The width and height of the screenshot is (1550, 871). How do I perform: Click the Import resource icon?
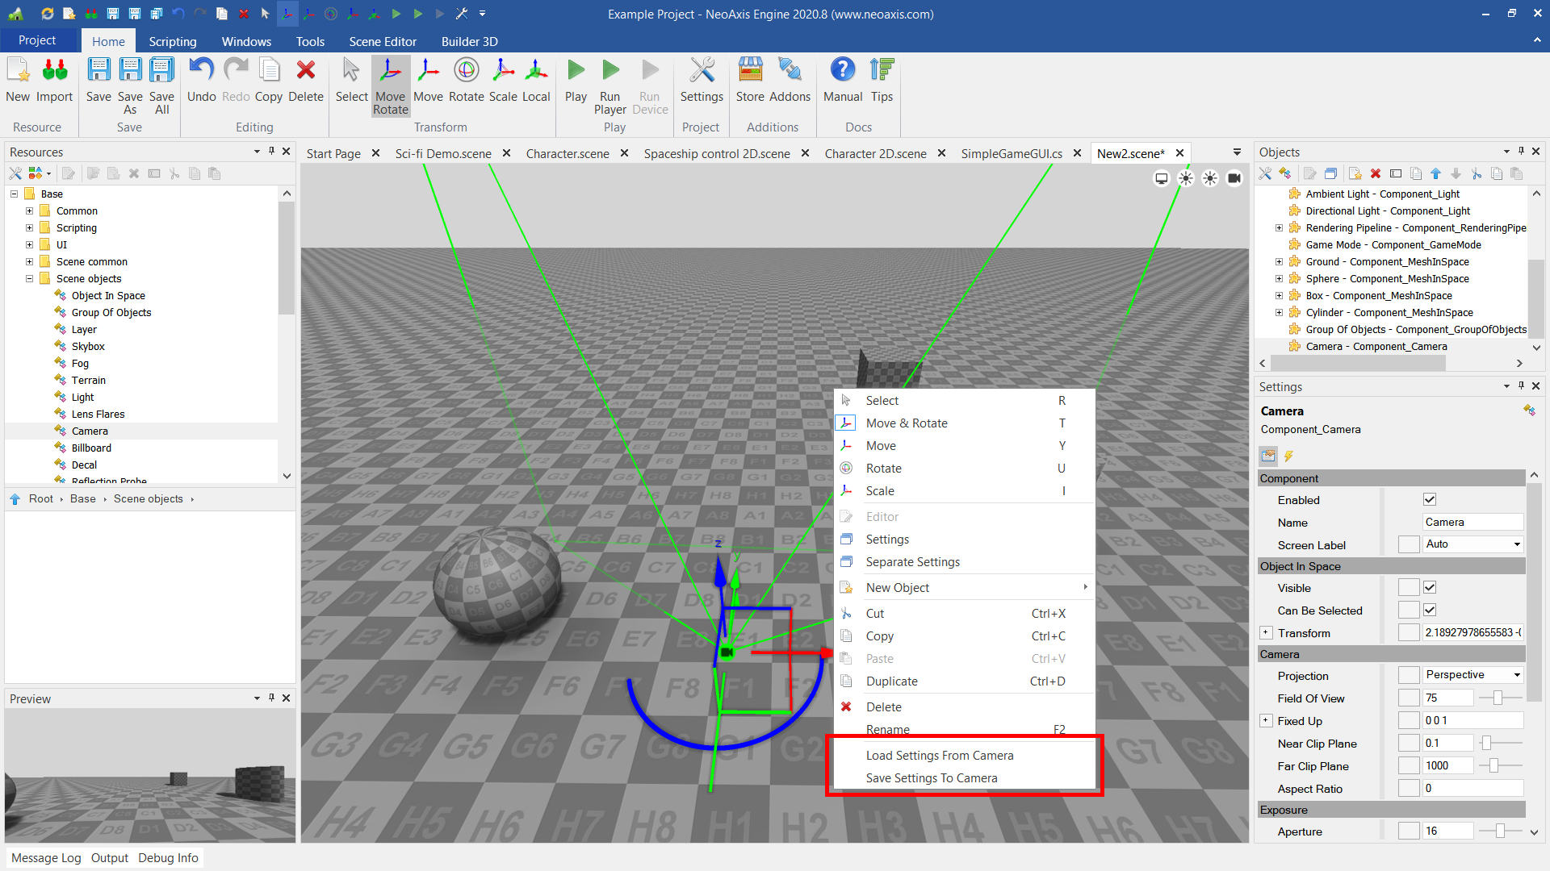54,81
